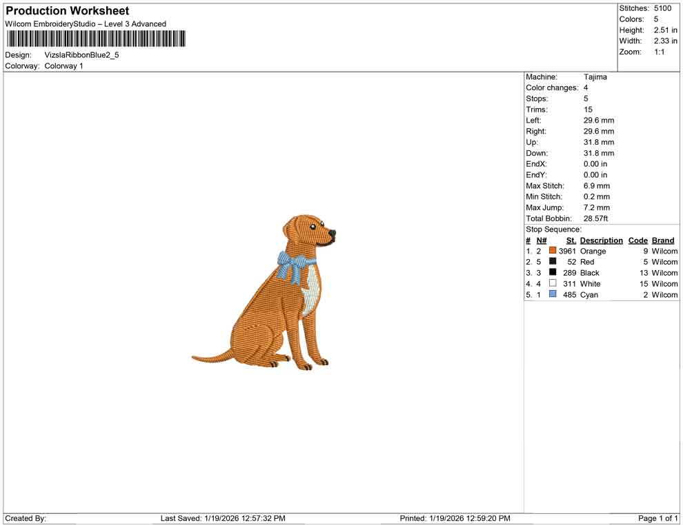Click the Black swatch for stop 3
683x525 pixels.
point(552,272)
